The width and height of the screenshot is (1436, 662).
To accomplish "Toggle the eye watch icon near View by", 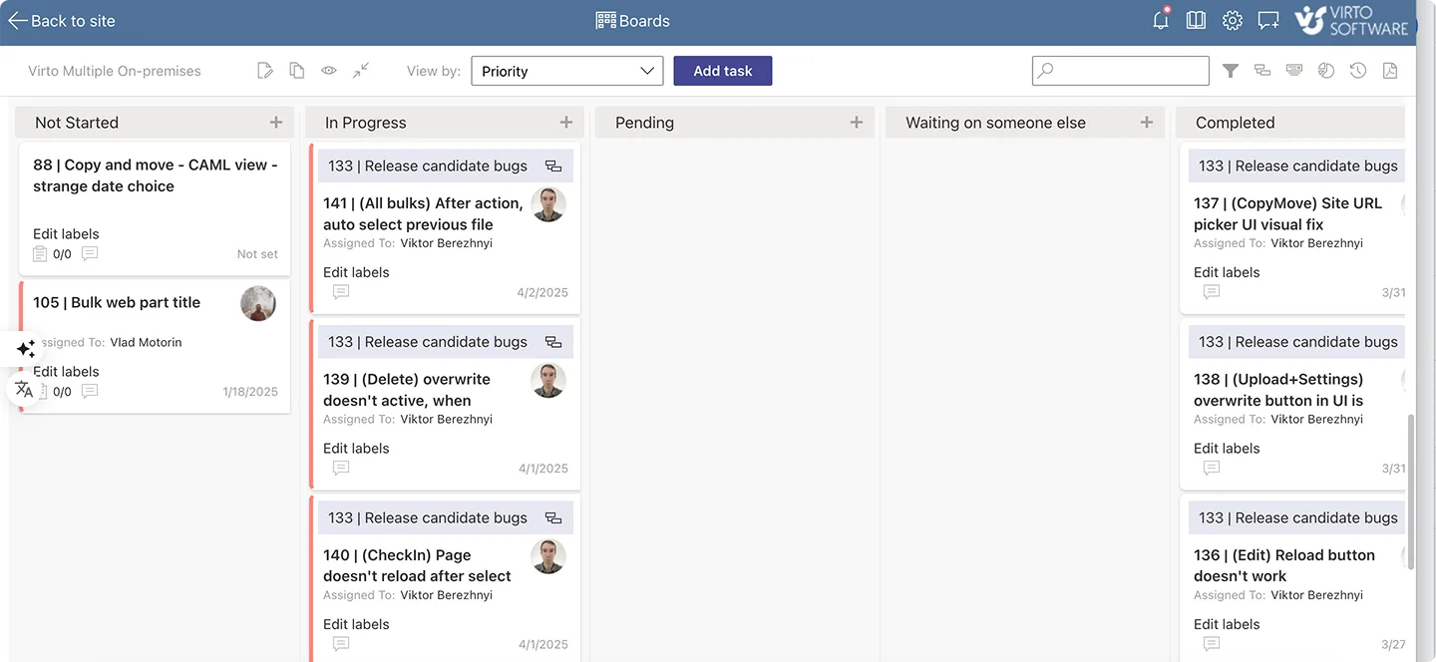I will pyautogui.click(x=328, y=70).
